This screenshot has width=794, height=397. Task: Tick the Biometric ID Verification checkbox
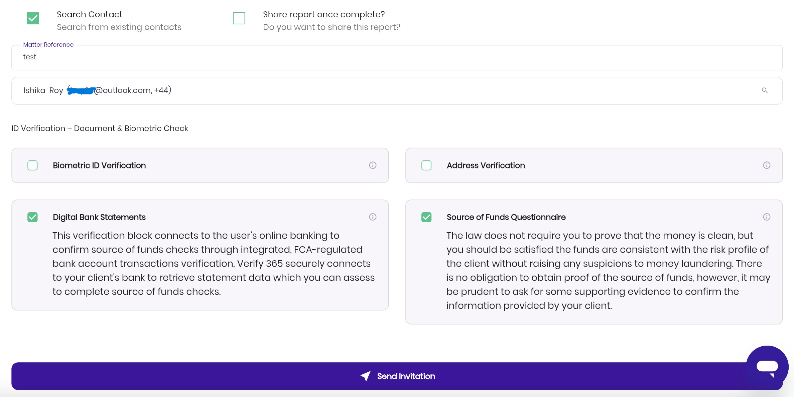(x=32, y=165)
